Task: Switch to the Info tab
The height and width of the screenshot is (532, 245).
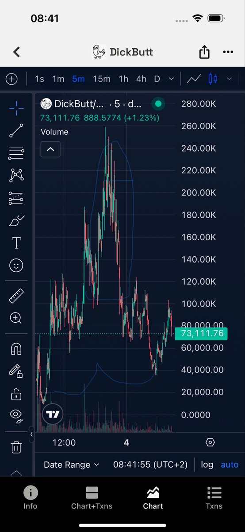Action: point(31,498)
